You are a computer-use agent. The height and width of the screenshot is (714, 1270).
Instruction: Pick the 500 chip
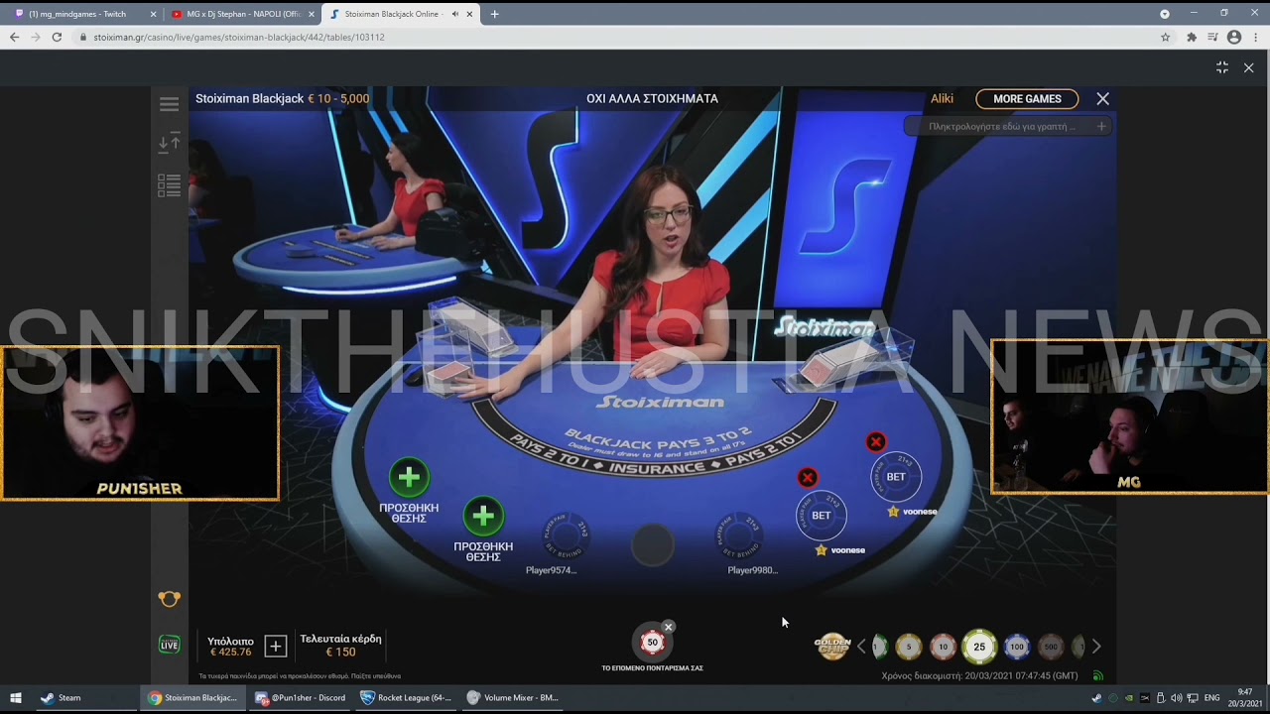pyautogui.click(x=1051, y=647)
